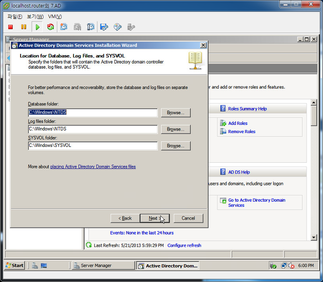Click the AD DS Help question mark icon

click(223, 172)
